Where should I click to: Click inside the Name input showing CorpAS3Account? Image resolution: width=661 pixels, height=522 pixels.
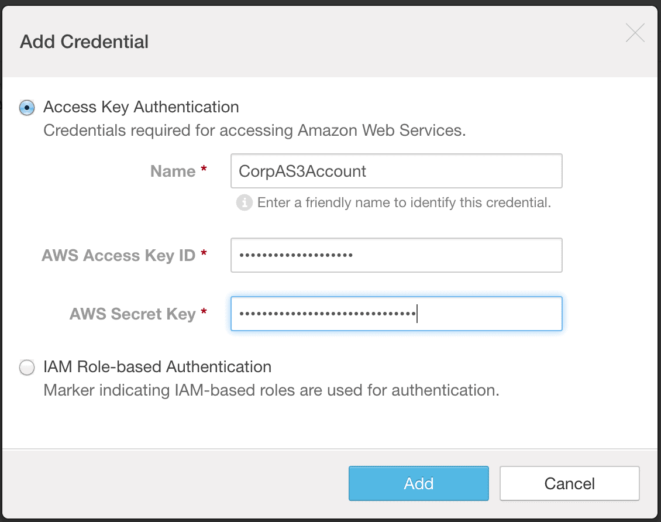click(396, 171)
